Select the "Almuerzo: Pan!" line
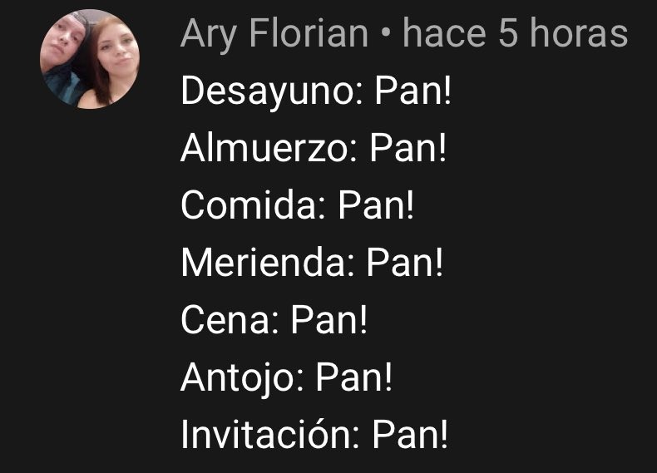 pos(314,149)
